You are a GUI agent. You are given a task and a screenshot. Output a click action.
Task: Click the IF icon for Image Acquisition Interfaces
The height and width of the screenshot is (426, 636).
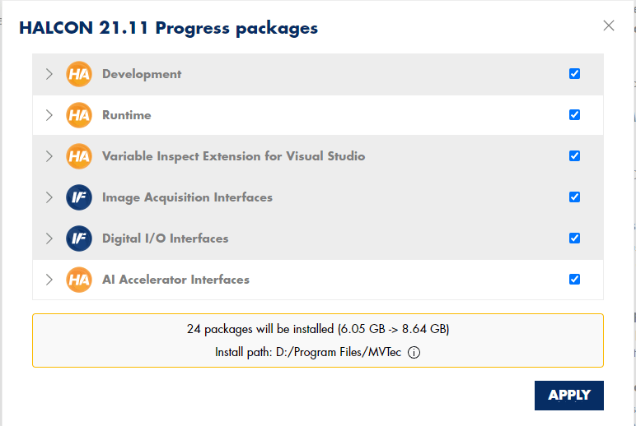79,197
